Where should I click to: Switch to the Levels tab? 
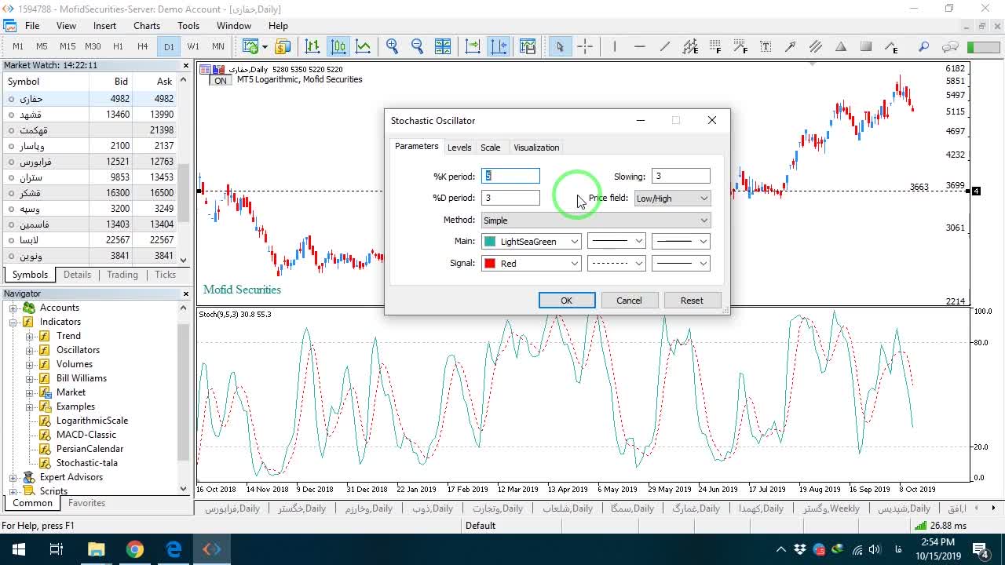(x=459, y=148)
